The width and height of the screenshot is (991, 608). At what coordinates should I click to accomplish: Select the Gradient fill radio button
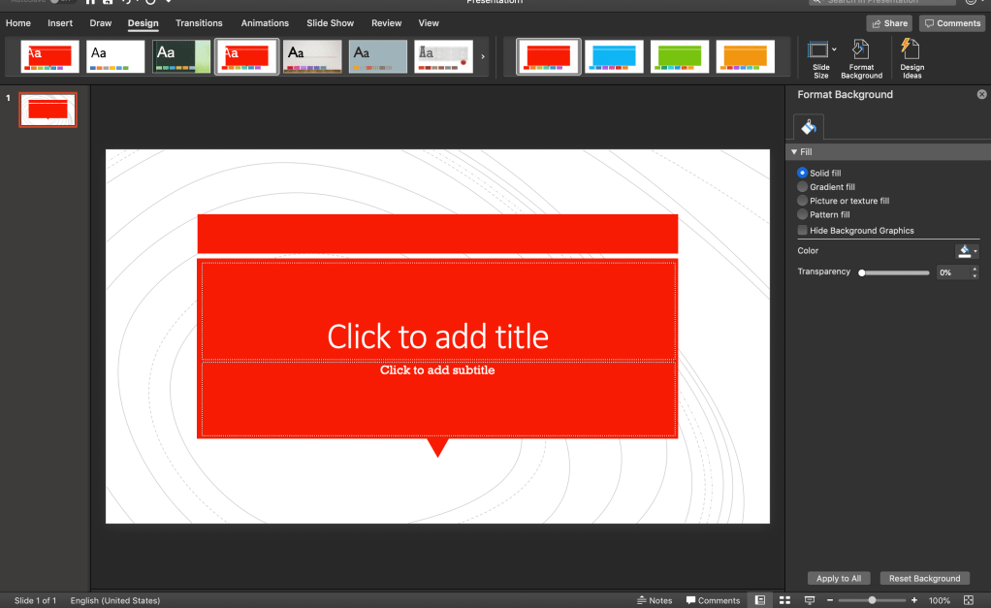[x=803, y=187]
